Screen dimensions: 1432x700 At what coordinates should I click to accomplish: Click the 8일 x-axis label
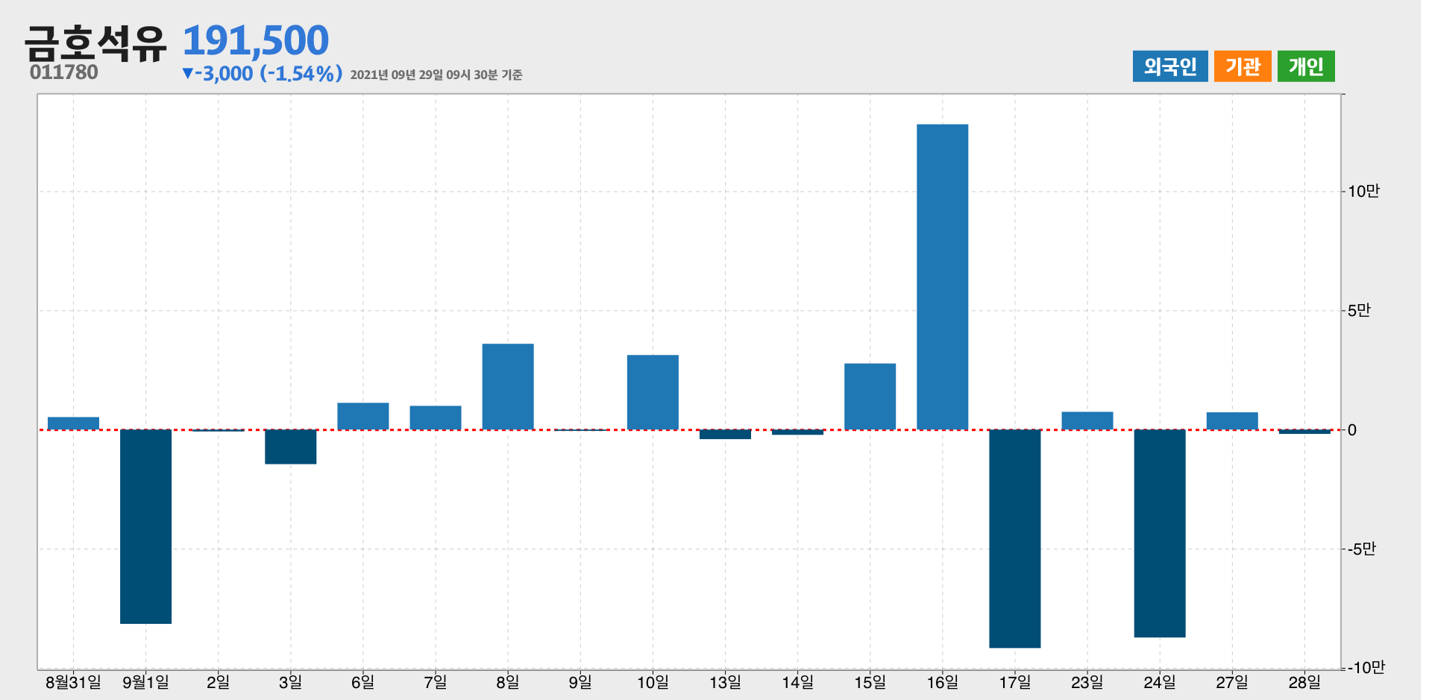[508, 682]
